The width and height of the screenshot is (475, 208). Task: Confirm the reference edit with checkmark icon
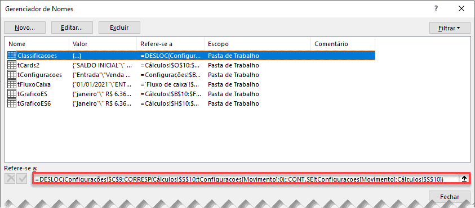pyautogui.click(x=22, y=179)
